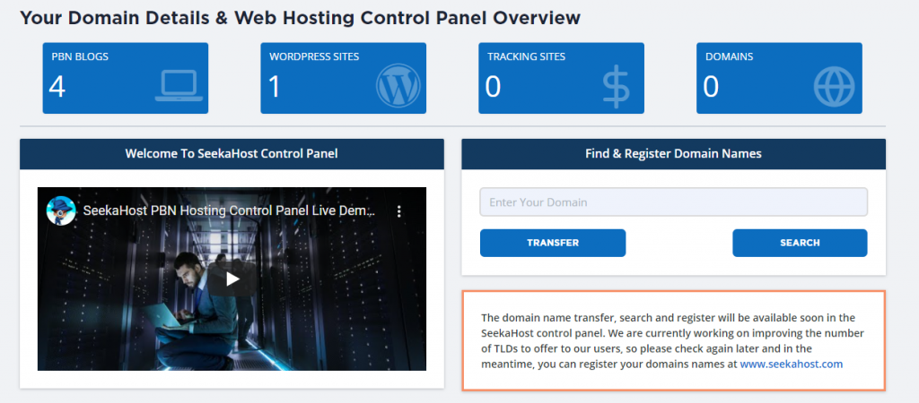Screen dimensions: 919x403
Task: Click the SeekaHost channel avatar on video
Action: tap(61, 210)
